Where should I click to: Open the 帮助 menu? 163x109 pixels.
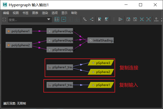point(74,13)
